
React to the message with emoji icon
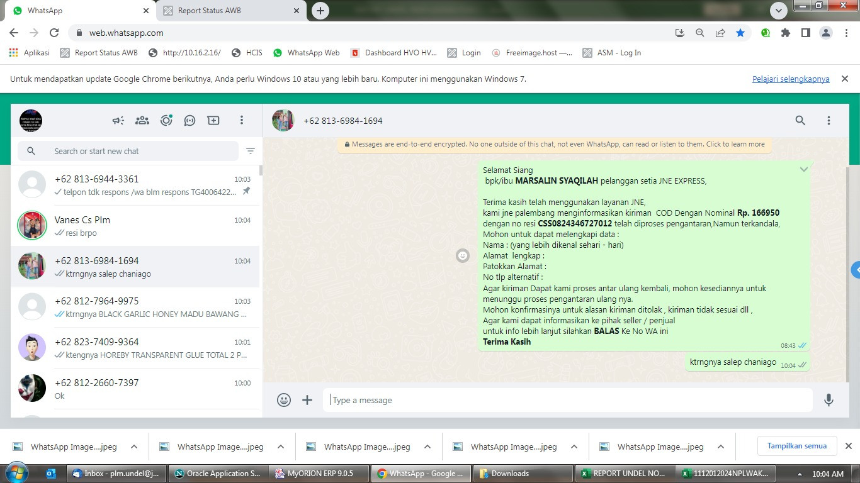coord(463,255)
